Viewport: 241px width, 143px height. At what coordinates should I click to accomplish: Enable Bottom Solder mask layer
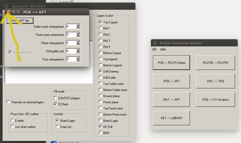tap(100, 90)
